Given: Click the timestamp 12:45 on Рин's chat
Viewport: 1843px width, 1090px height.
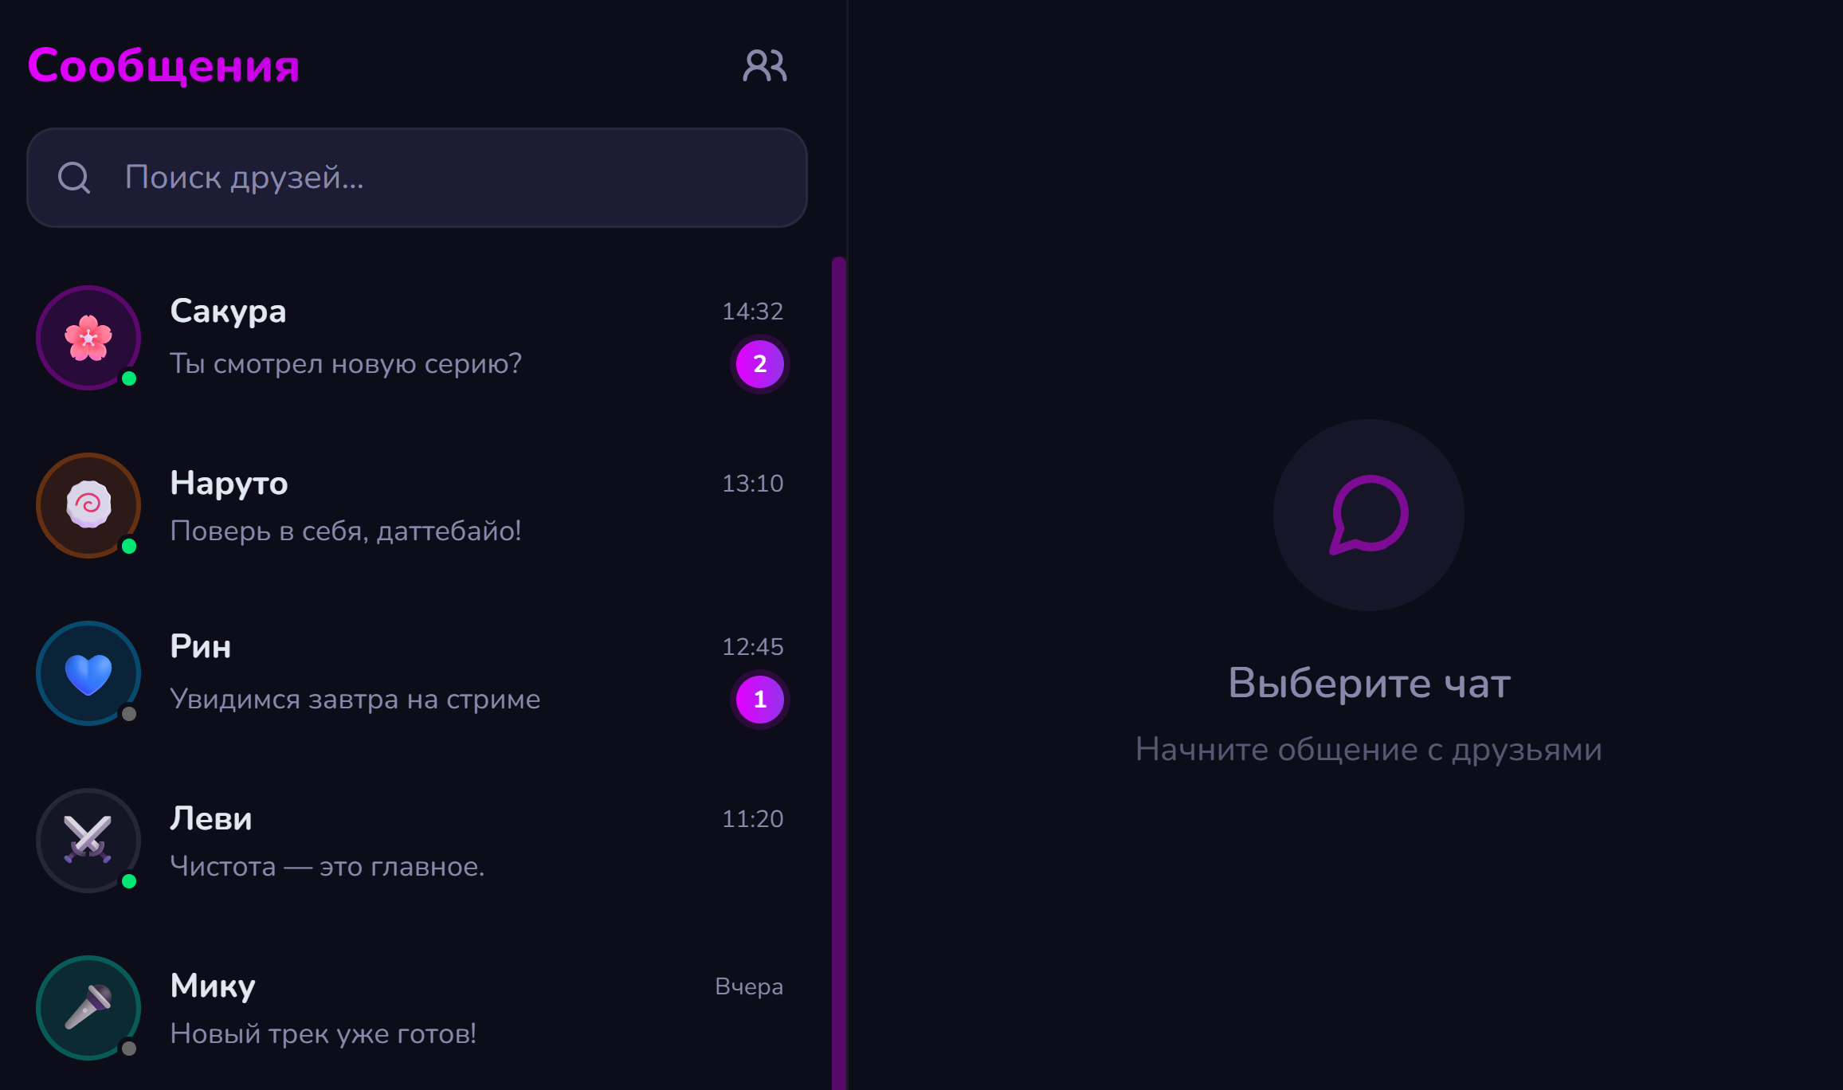Looking at the screenshot, I should pos(752,647).
